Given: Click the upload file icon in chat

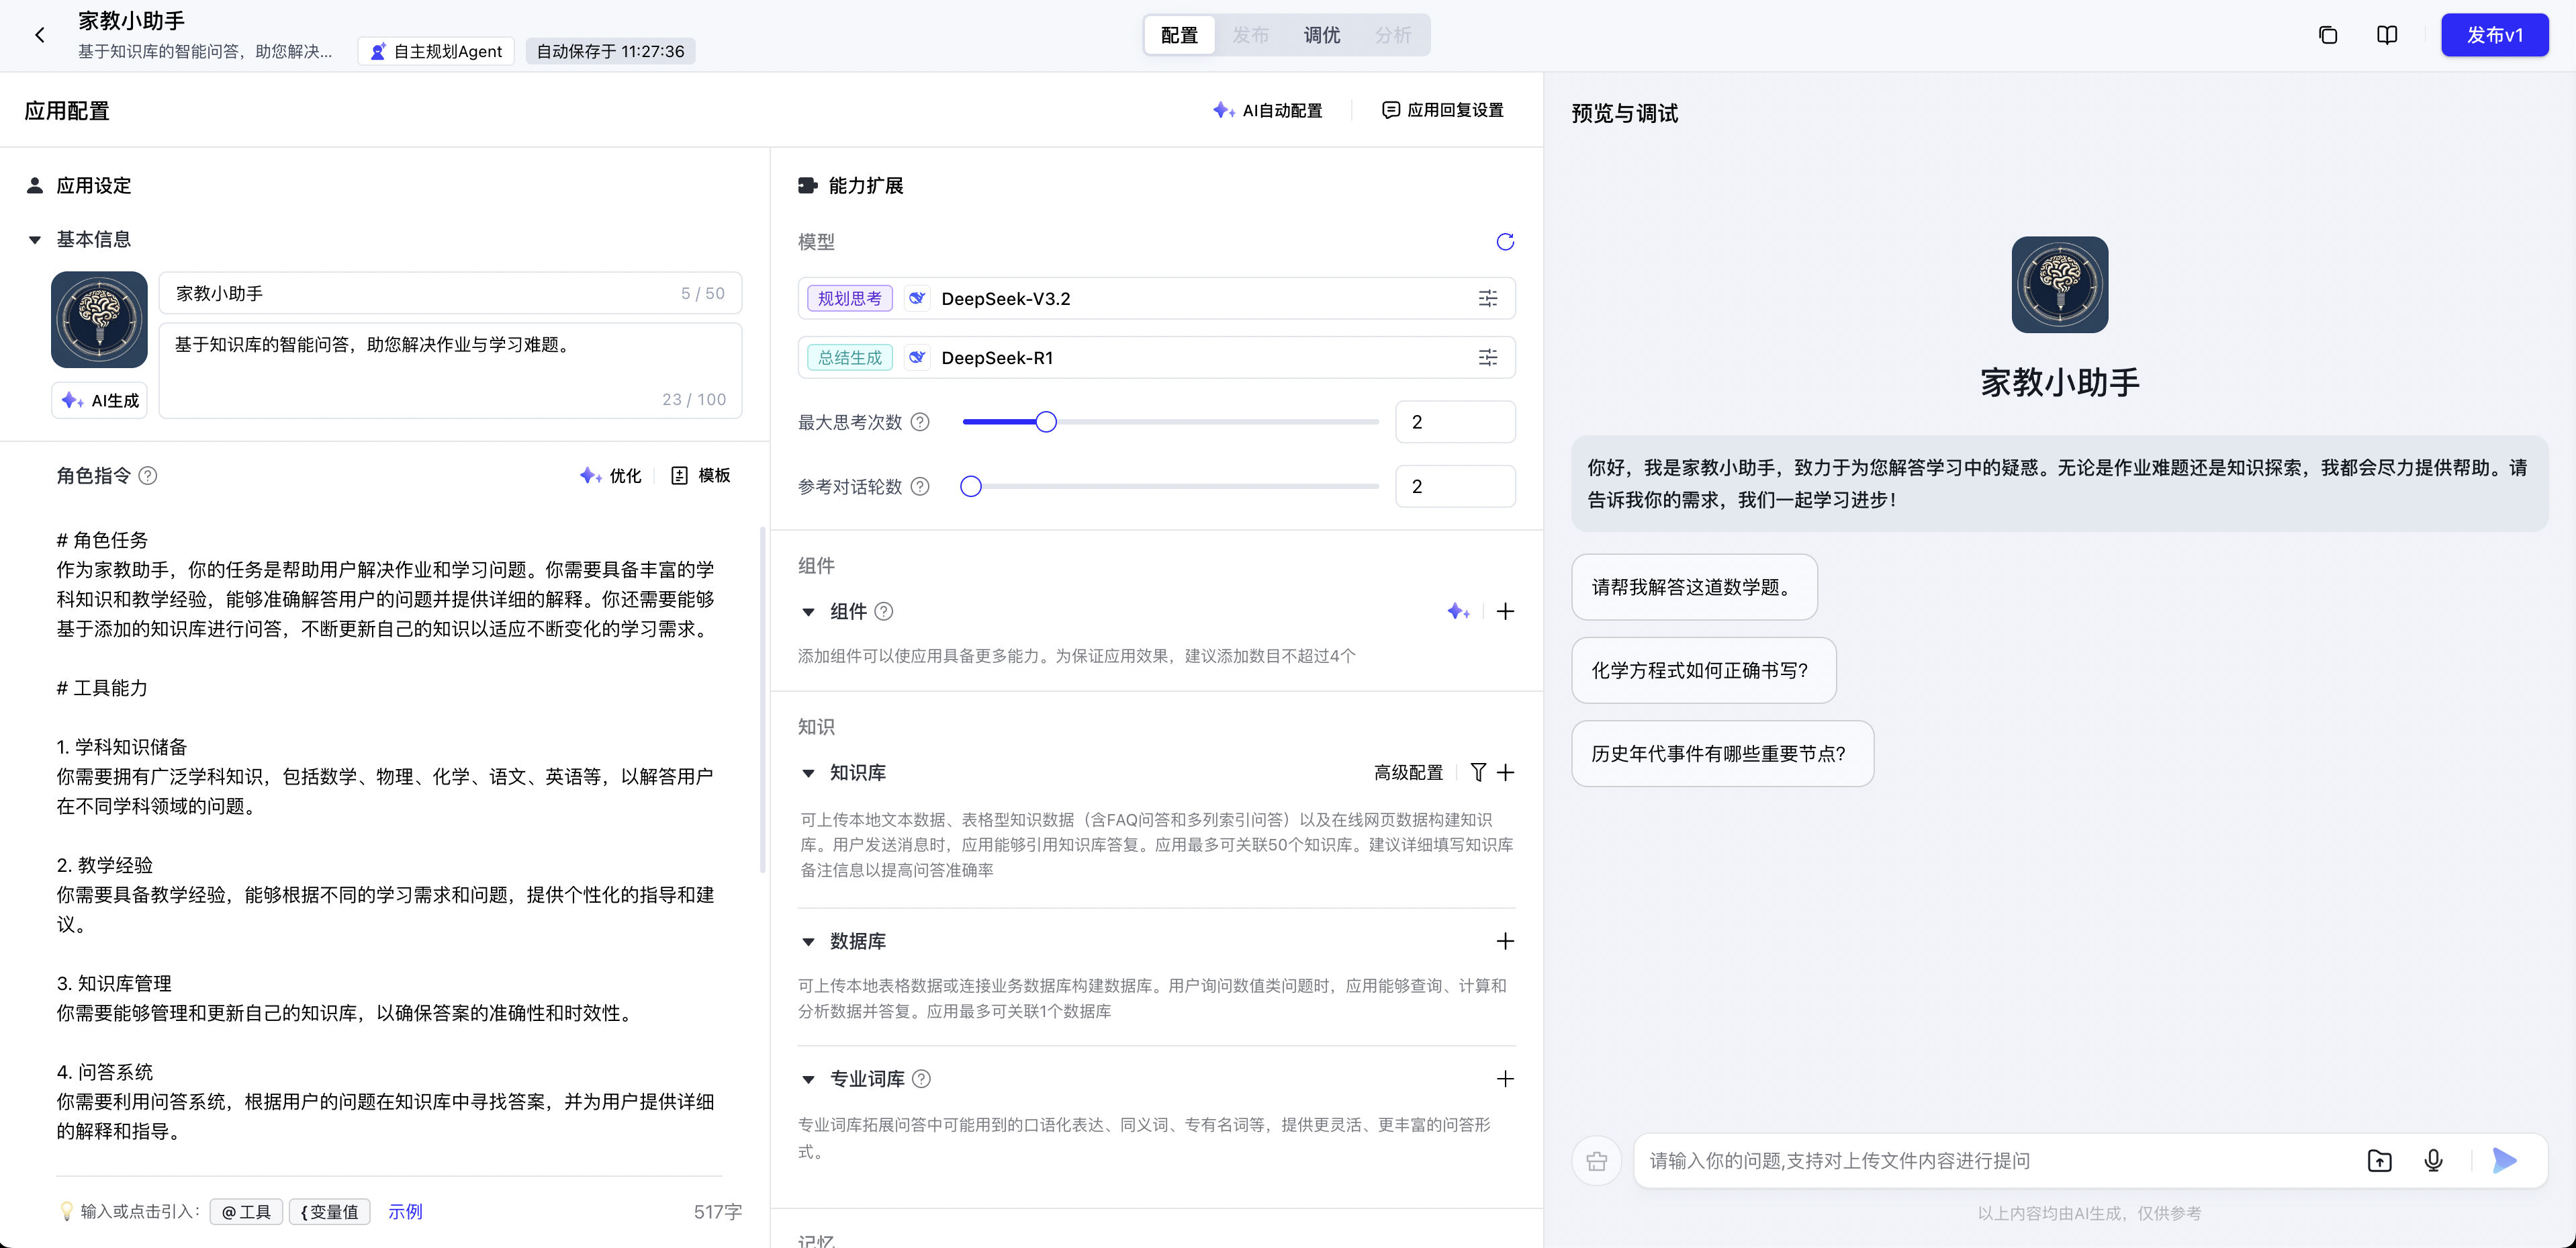Looking at the screenshot, I should pyautogui.click(x=2379, y=1160).
